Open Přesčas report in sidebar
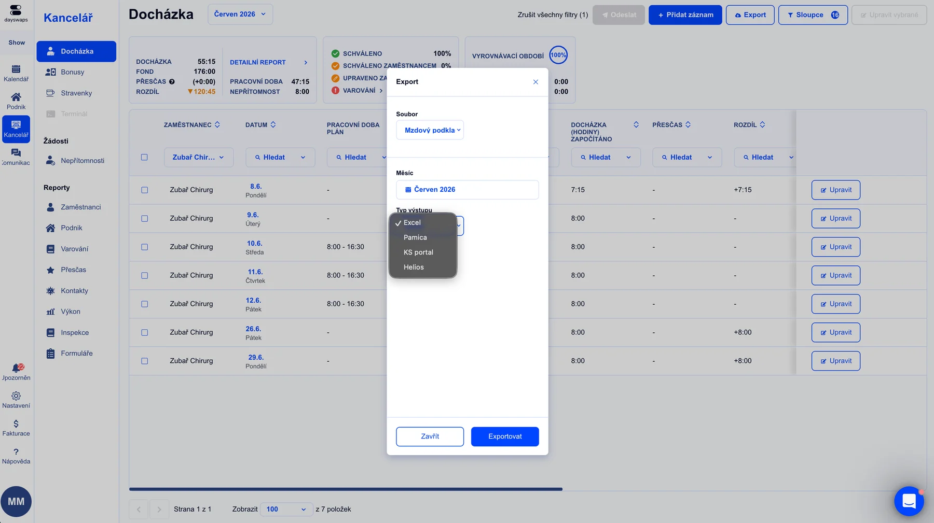The image size is (934, 523). point(76,270)
